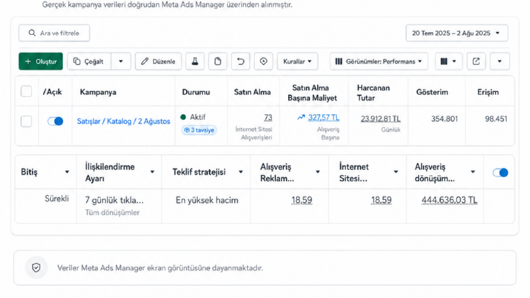Click the clipboard paste icon button
530x298 pixels.
218,61
